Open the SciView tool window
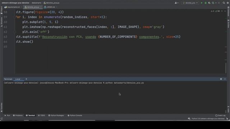The height and width of the screenshot is (129, 230). [x=229, y=24]
